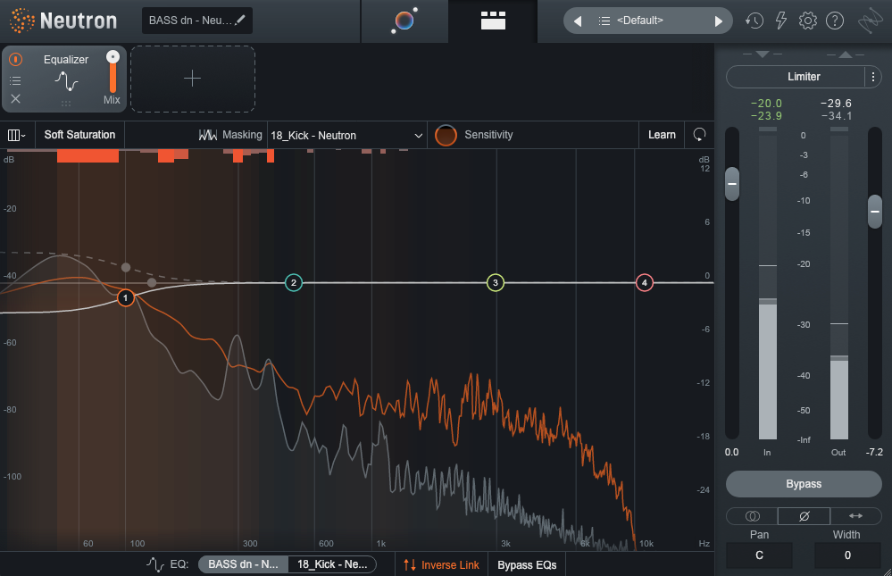892x576 pixels.
Task: Go to next preset arrow
Action: 719,21
